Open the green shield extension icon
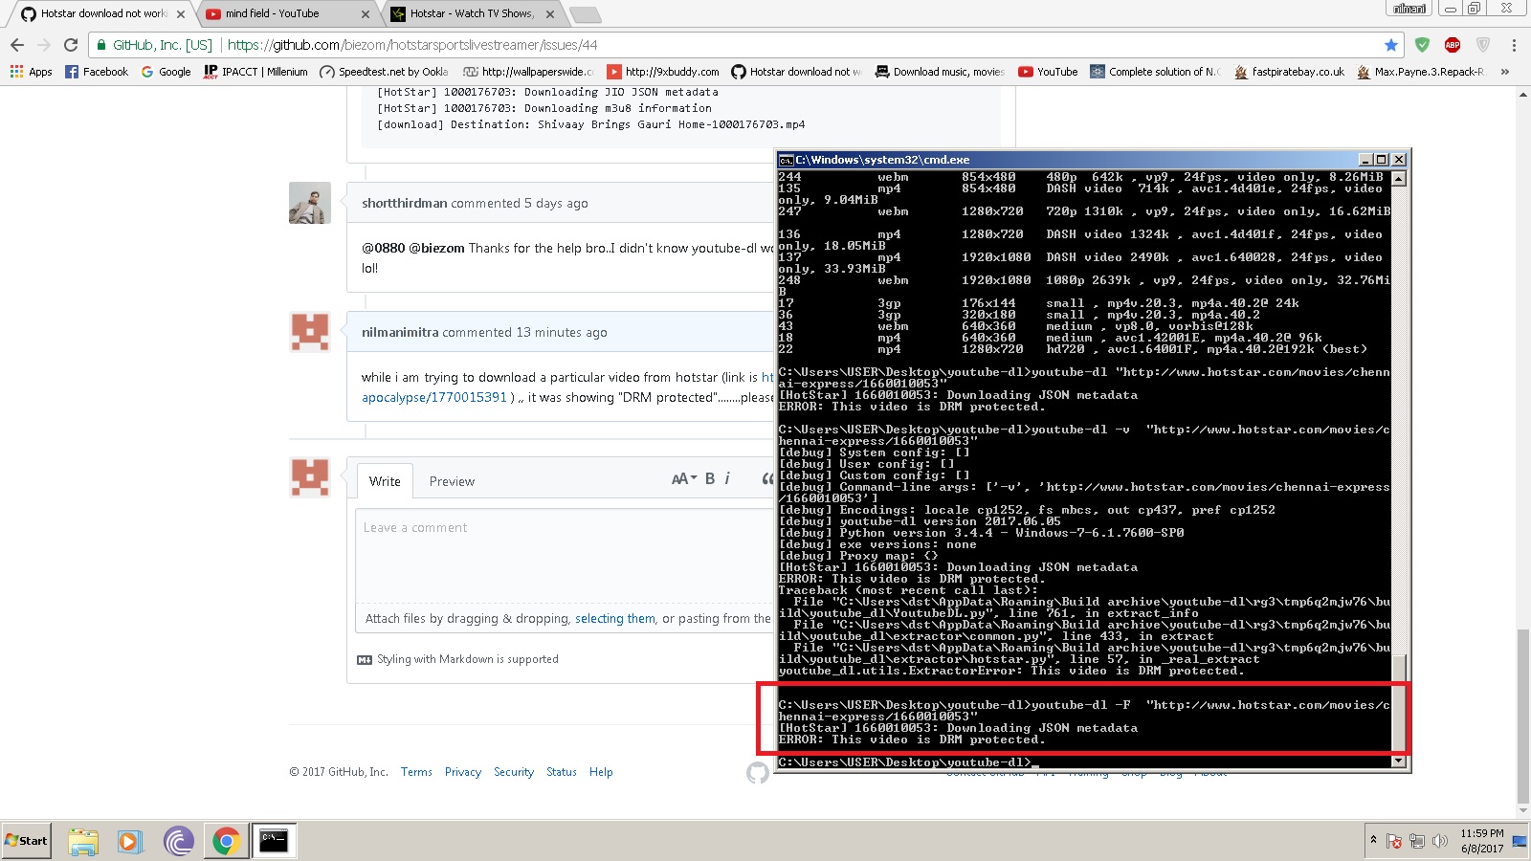Screen dimensions: 1531x861 [1423, 45]
